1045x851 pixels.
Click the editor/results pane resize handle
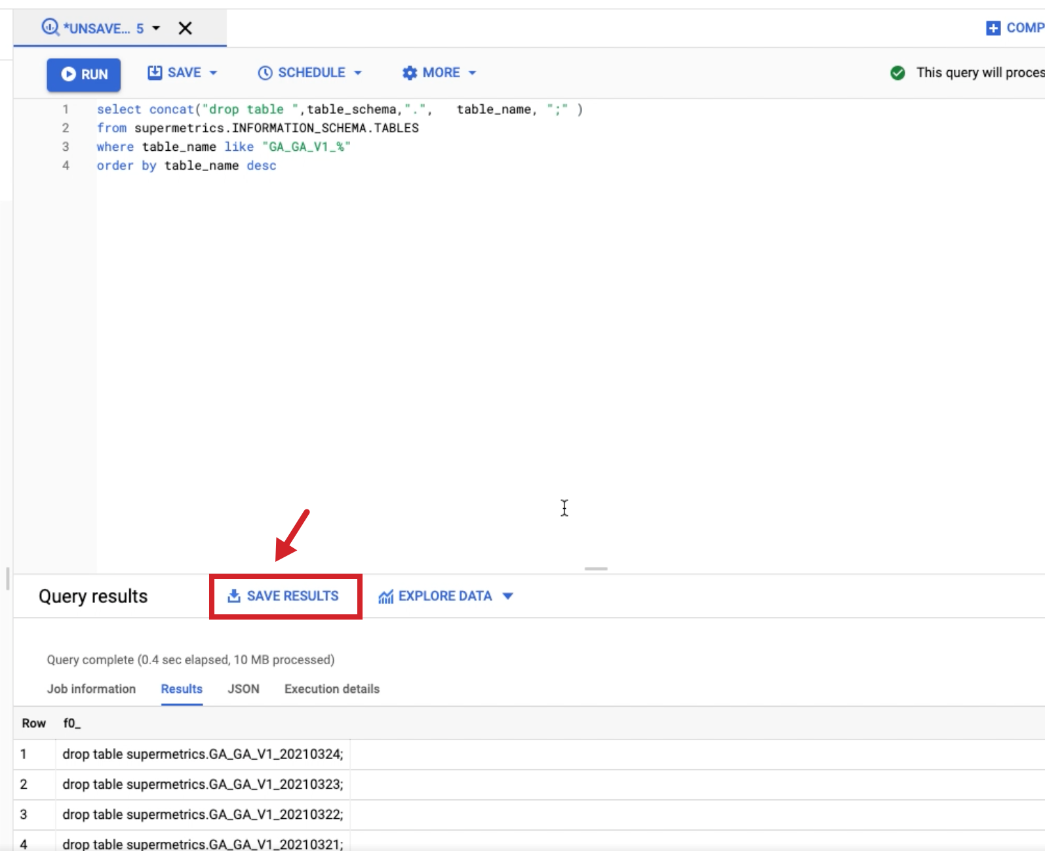596,568
